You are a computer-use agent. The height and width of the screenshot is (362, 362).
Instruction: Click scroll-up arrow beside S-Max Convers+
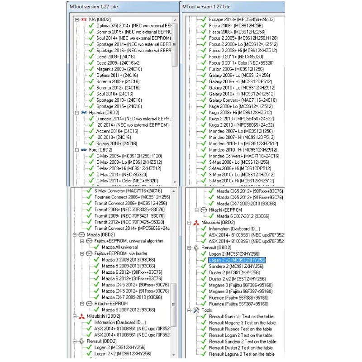click(174, 191)
